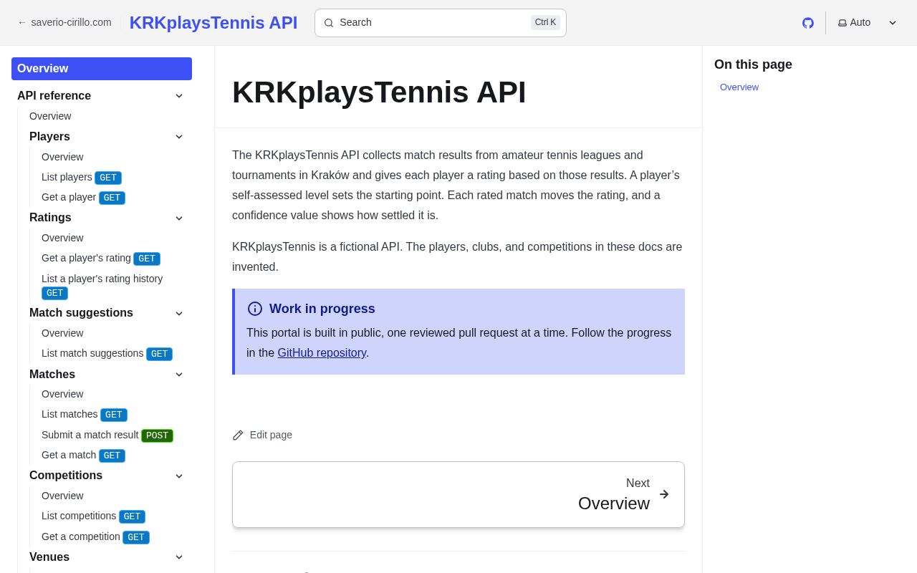
Task: Collapse the Competitions group chevron
Action: [179, 476]
